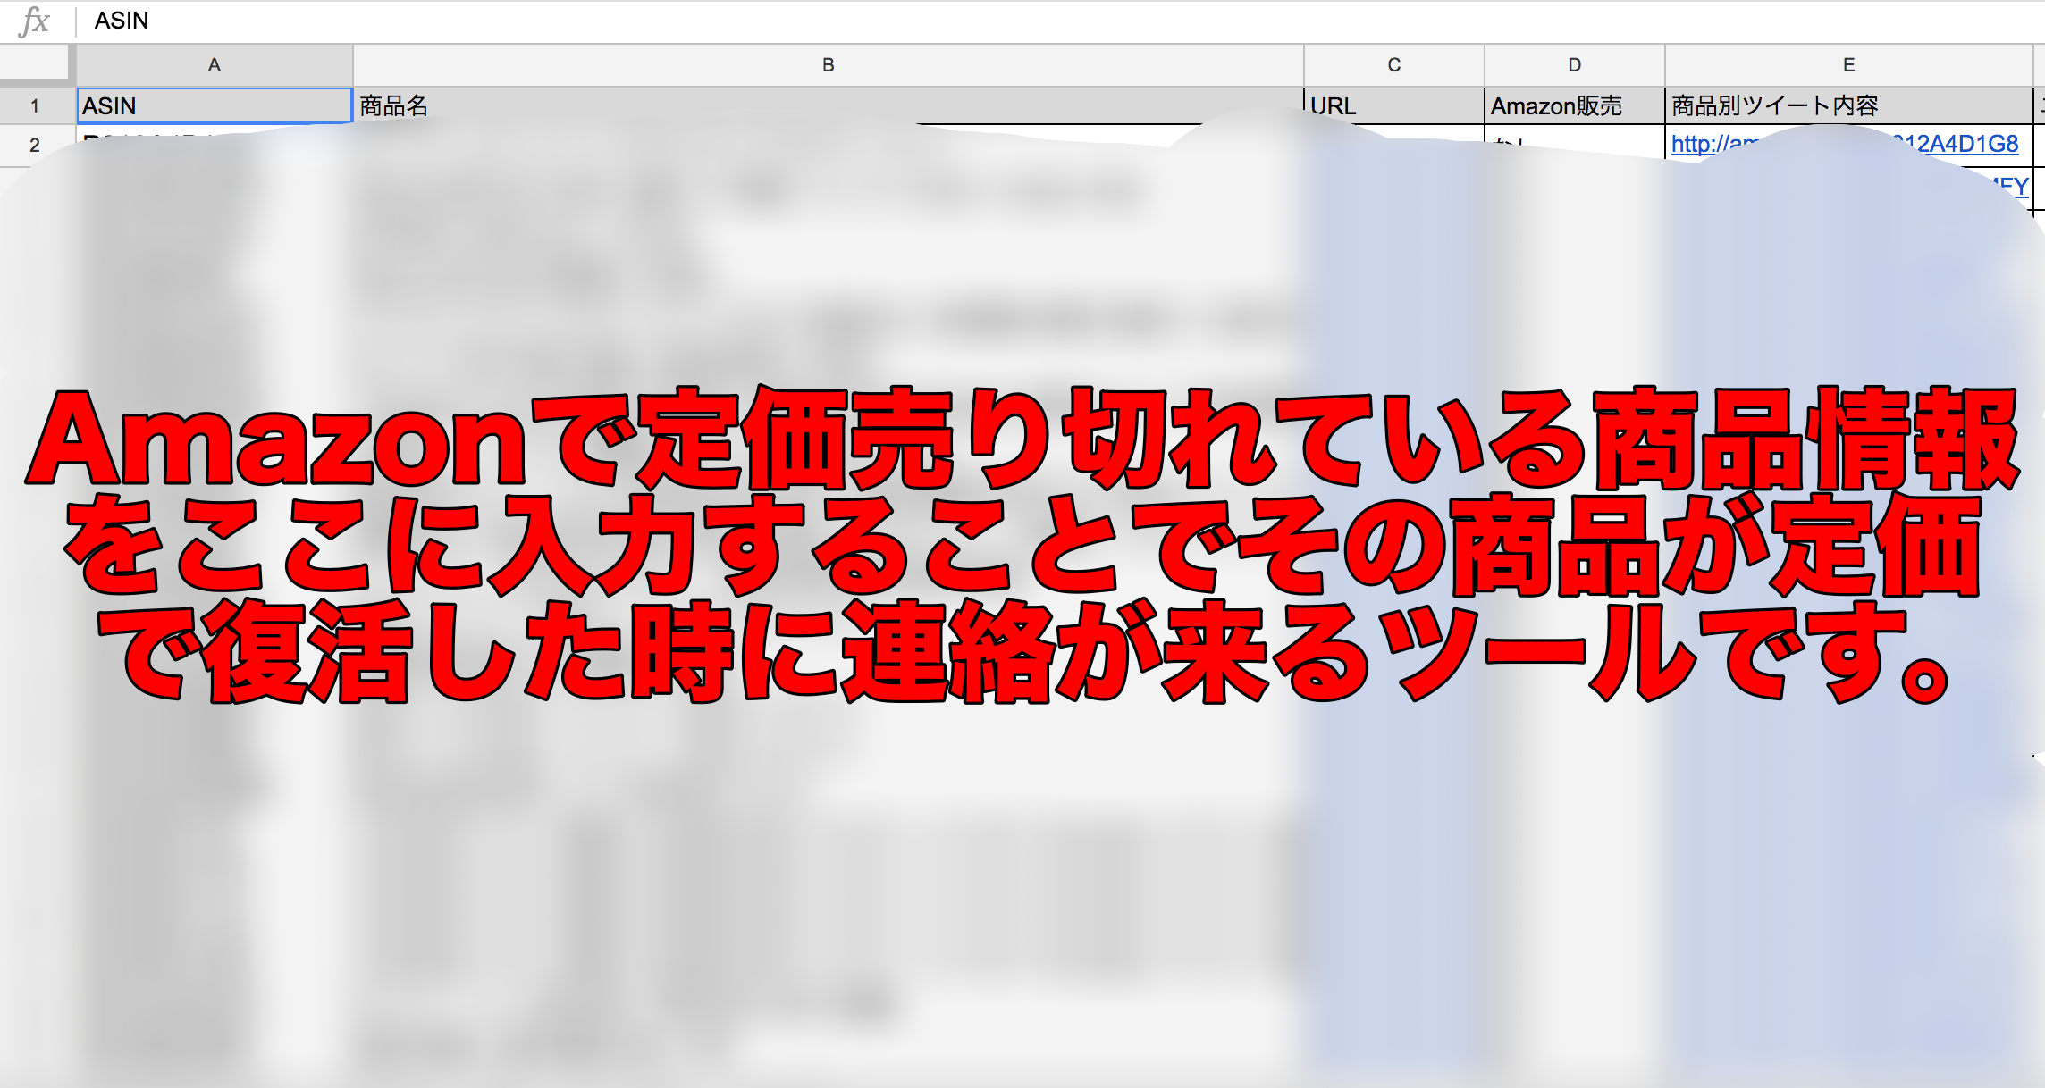The image size is (2045, 1088).
Task: Select column E header
Action: [x=1848, y=65]
